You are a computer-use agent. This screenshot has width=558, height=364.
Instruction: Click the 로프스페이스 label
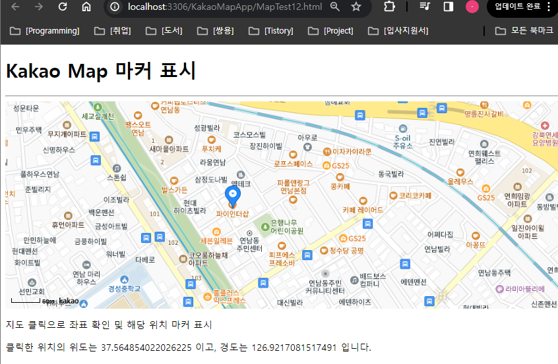click(293, 164)
